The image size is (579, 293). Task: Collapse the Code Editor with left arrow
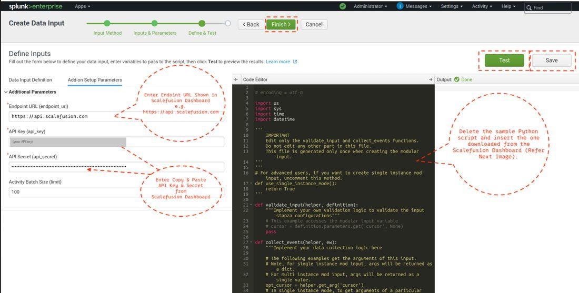[236, 80]
